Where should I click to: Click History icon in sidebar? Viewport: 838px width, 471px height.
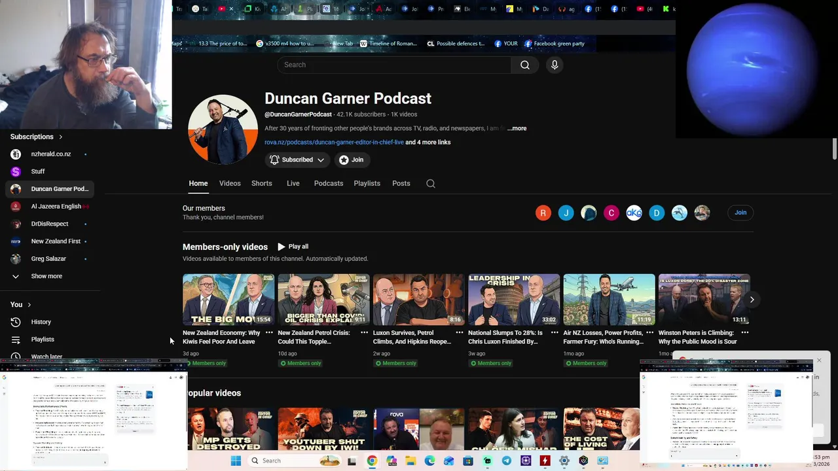click(x=16, y=322)
